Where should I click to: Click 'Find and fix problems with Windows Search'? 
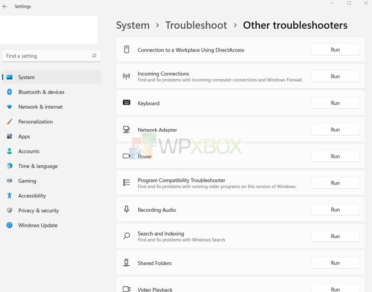tap(181, 240)
